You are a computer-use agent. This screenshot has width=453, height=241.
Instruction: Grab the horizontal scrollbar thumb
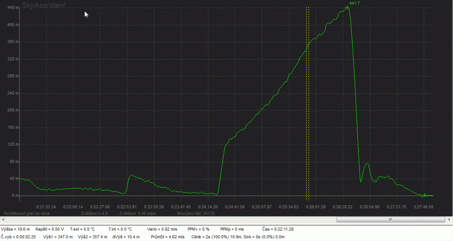390,220
